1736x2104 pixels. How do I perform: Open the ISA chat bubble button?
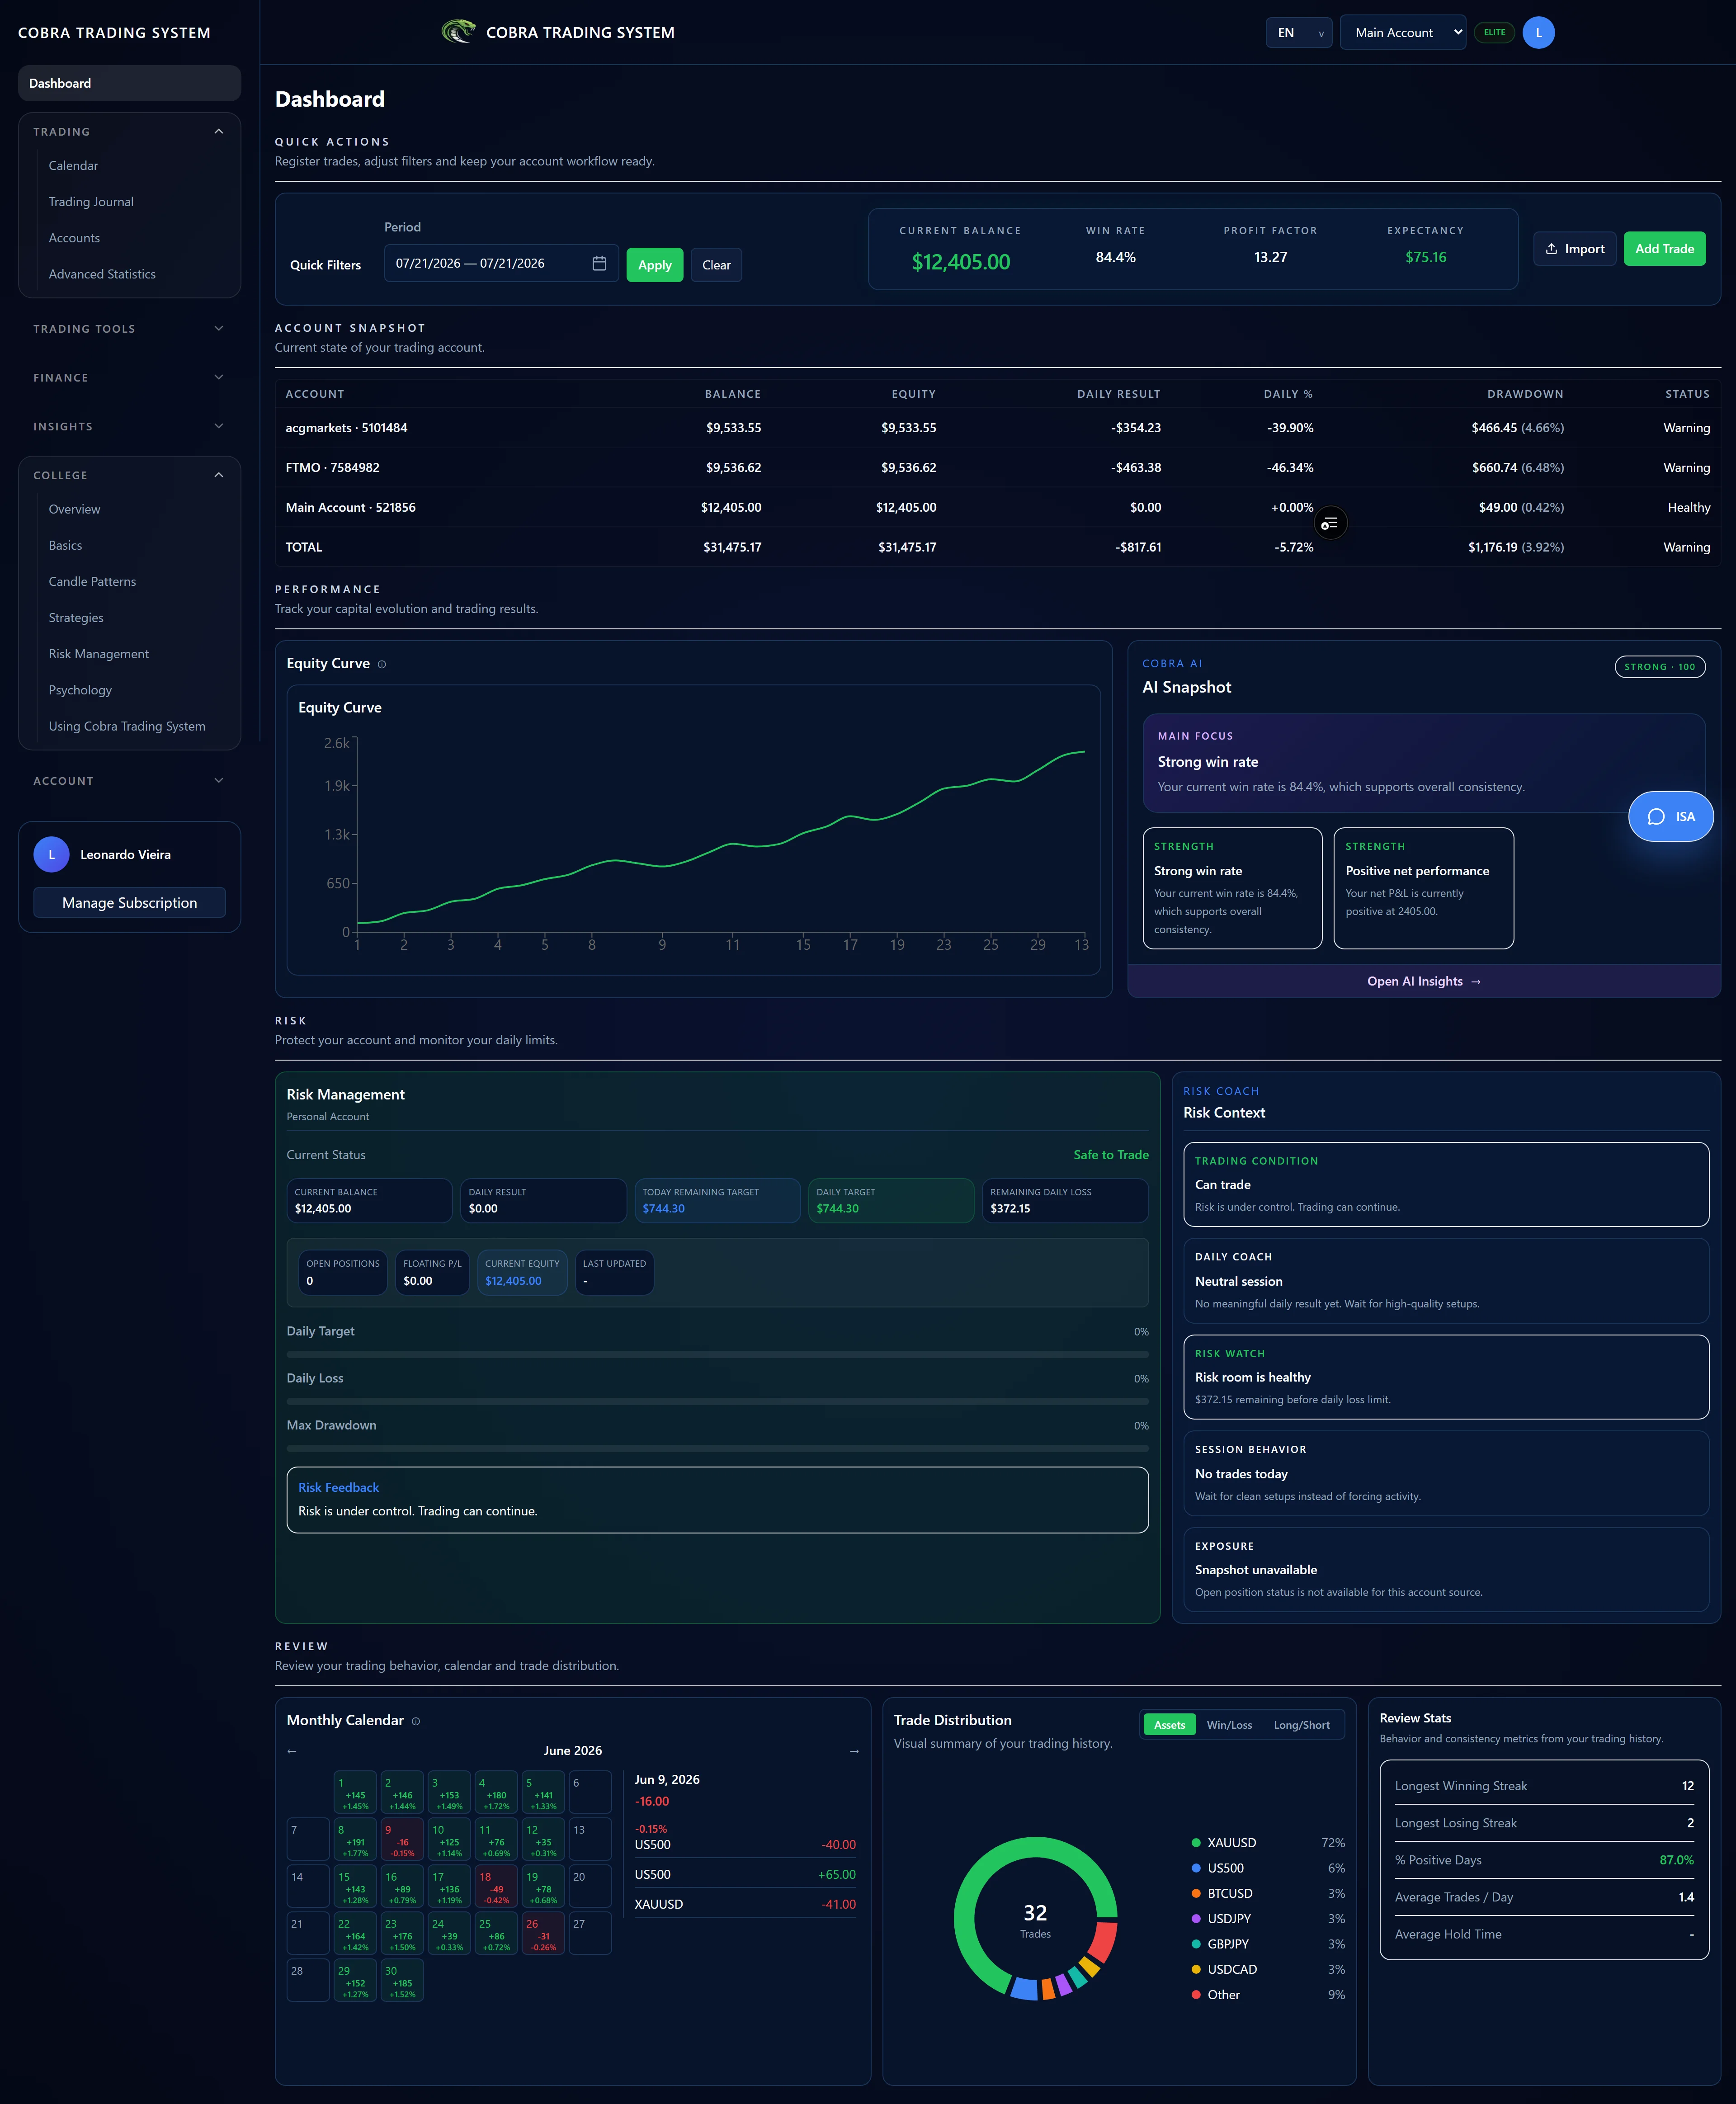coord(1671,816)
